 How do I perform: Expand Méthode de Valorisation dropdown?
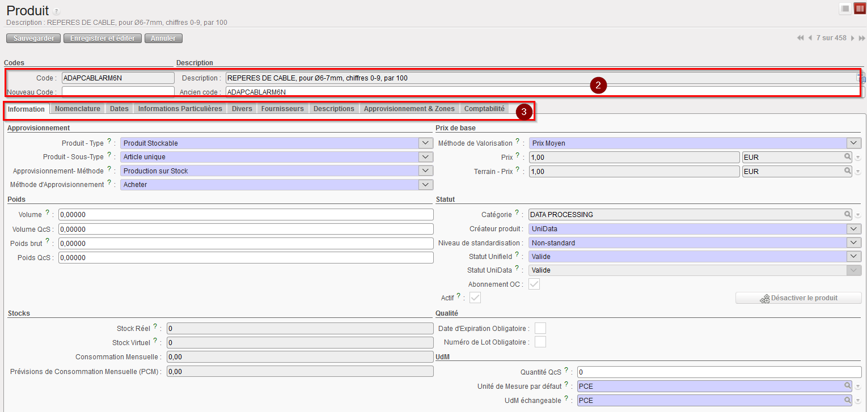click(x=853, y=143)
